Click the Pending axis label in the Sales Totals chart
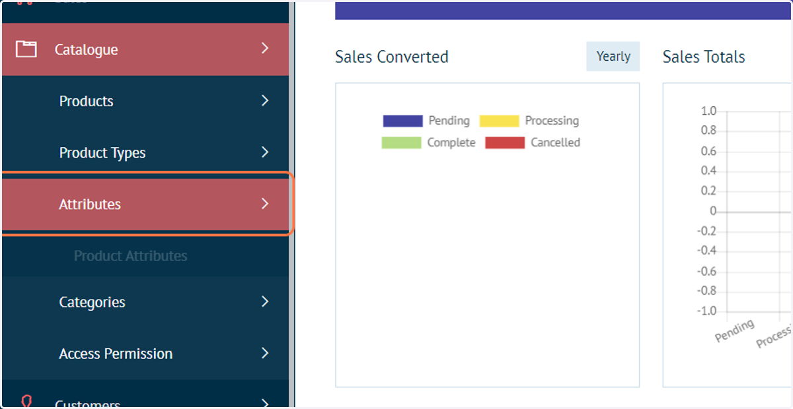793x409 pixels. tap(735, 330)
